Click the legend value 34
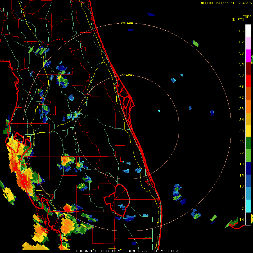Screen dimensions: 253x253 pyautogui.click(x=241, y=120)
